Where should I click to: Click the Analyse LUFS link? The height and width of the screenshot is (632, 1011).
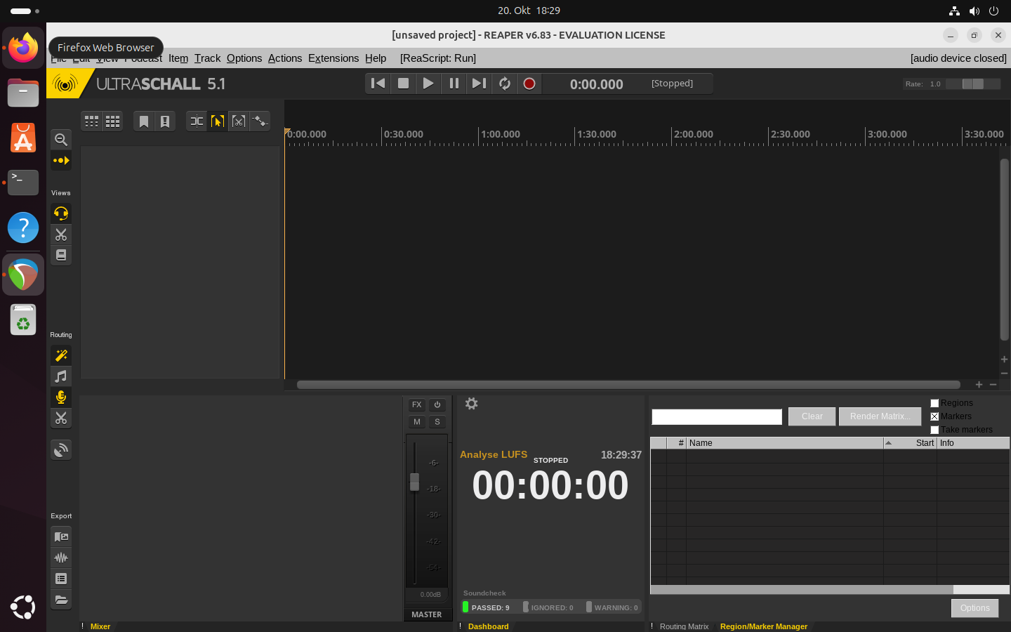(x=494, y=454)
